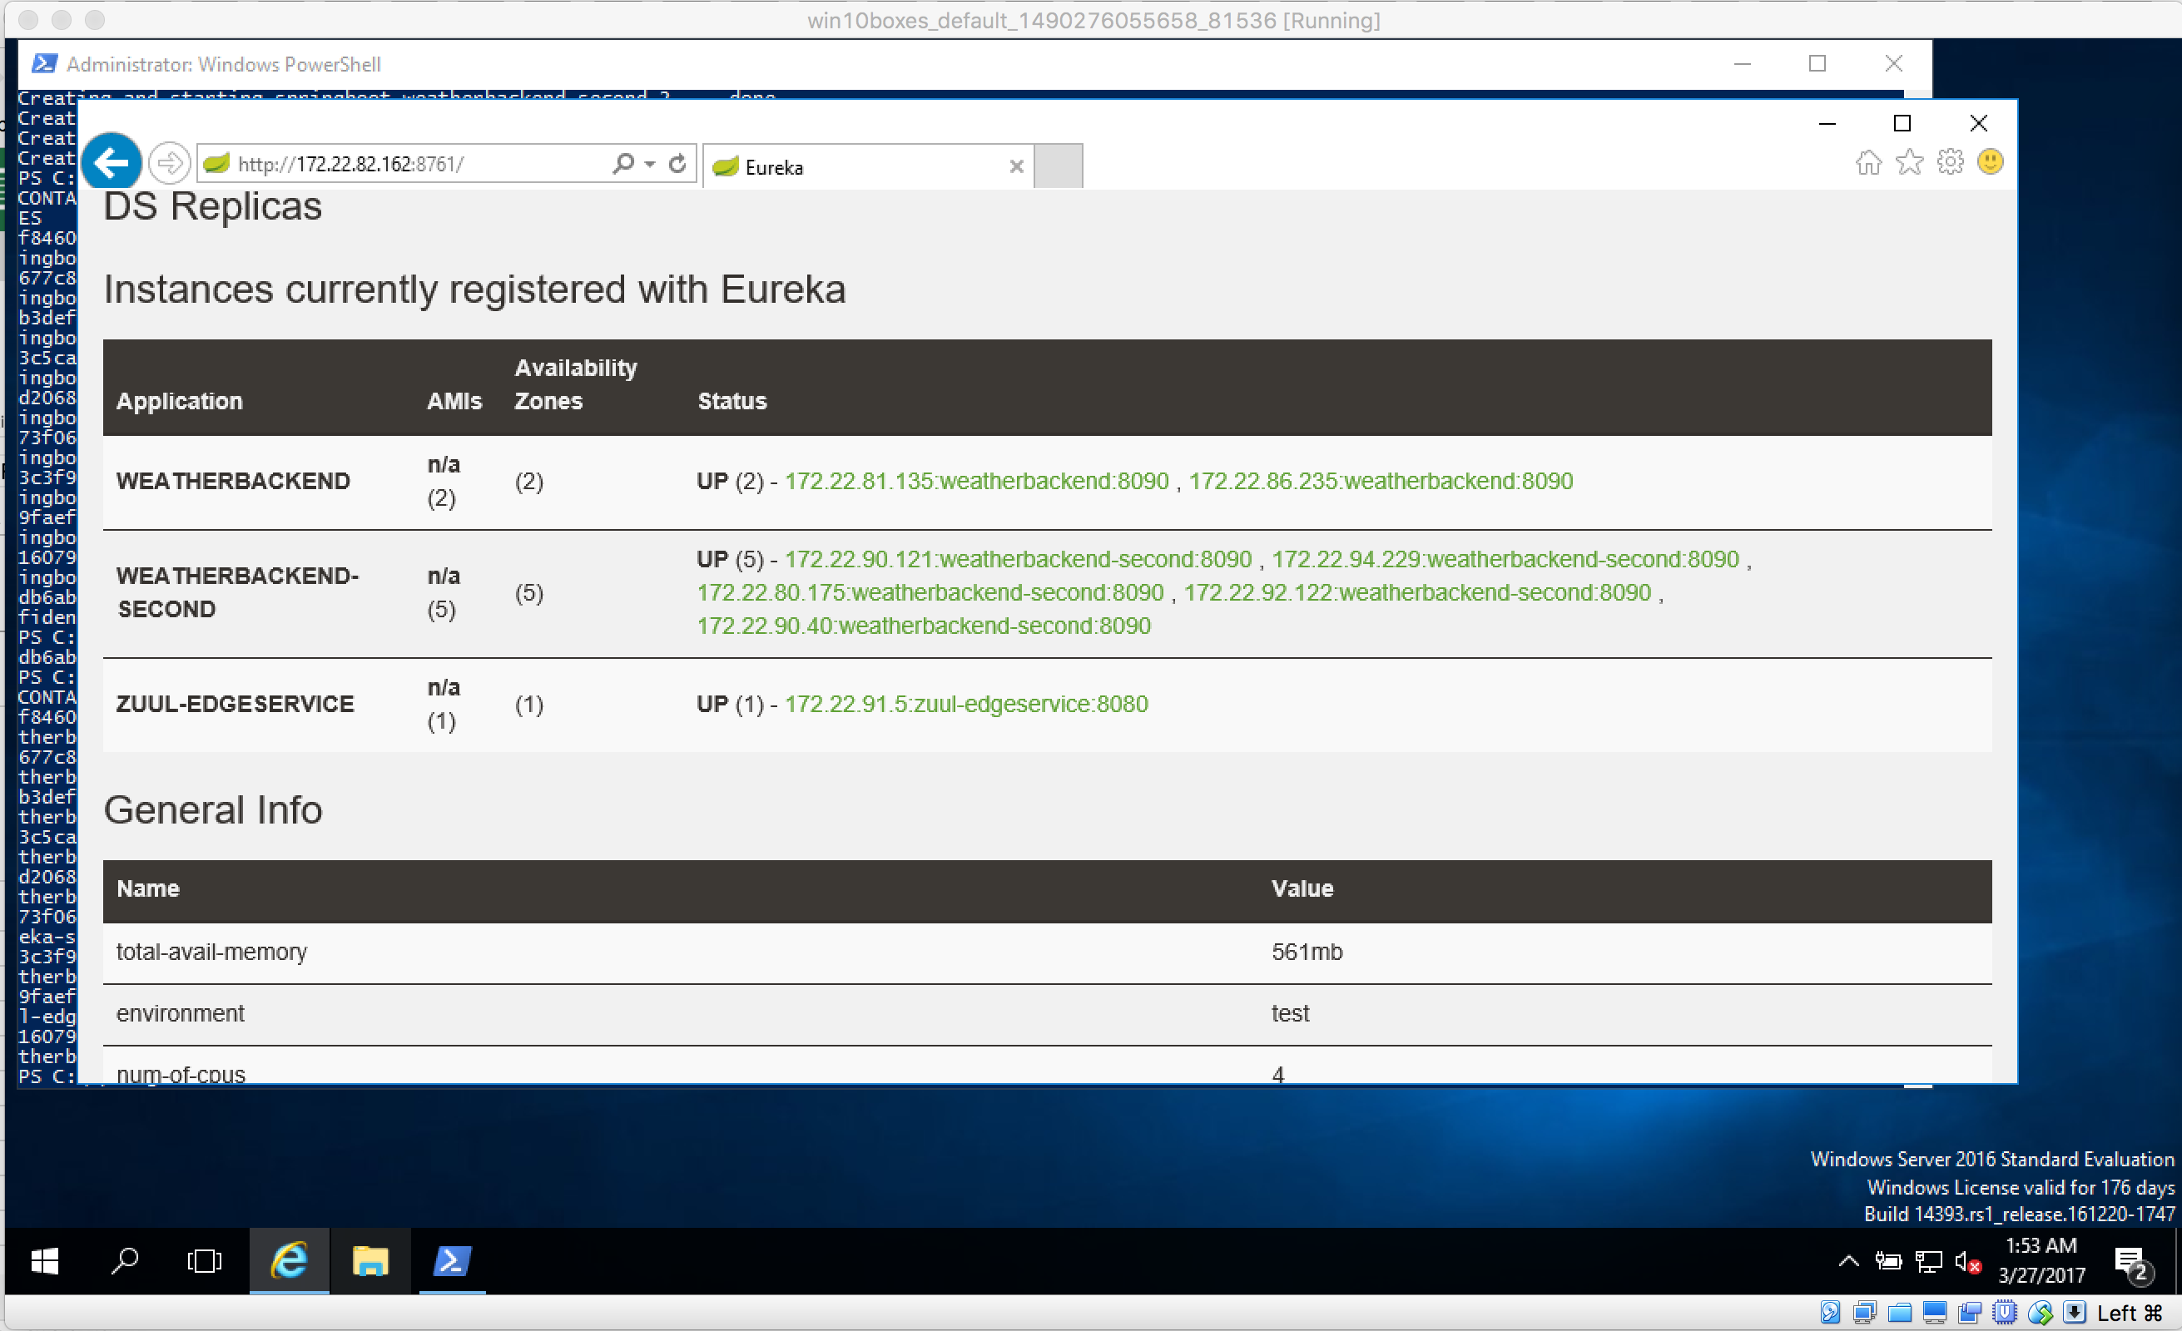Image resolution: width=2182 pixels, height=1331 pixels.
Task: Show hidden system tray icons chevron
Action: (x=1848, y=1261)
